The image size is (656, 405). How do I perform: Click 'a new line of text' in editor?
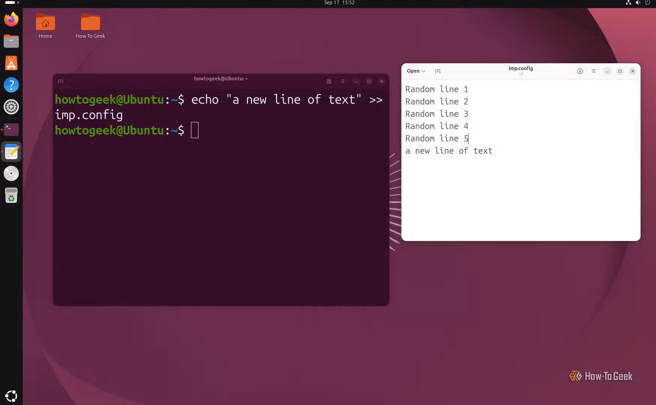click(449, 151)
